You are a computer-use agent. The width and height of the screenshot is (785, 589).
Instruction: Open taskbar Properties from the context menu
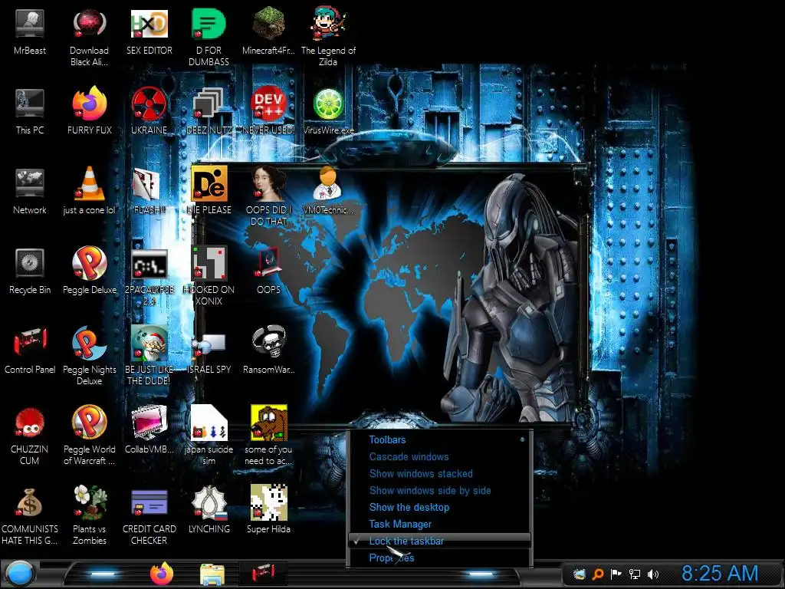[439, 558]
